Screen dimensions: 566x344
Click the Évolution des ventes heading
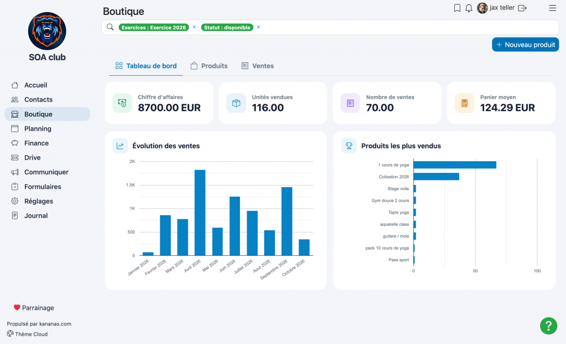coord(166,146)
